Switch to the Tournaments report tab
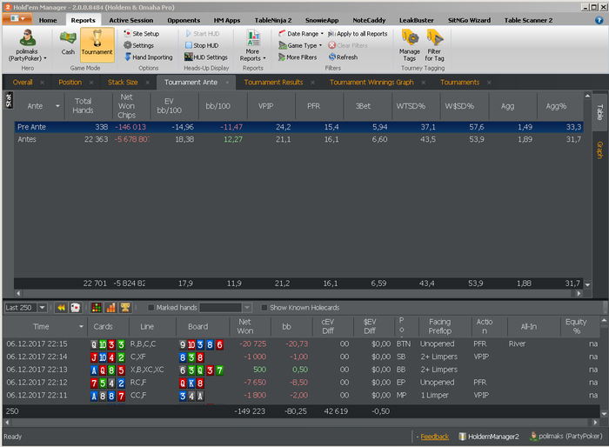609x447 pixels. (x=459, y=83)
